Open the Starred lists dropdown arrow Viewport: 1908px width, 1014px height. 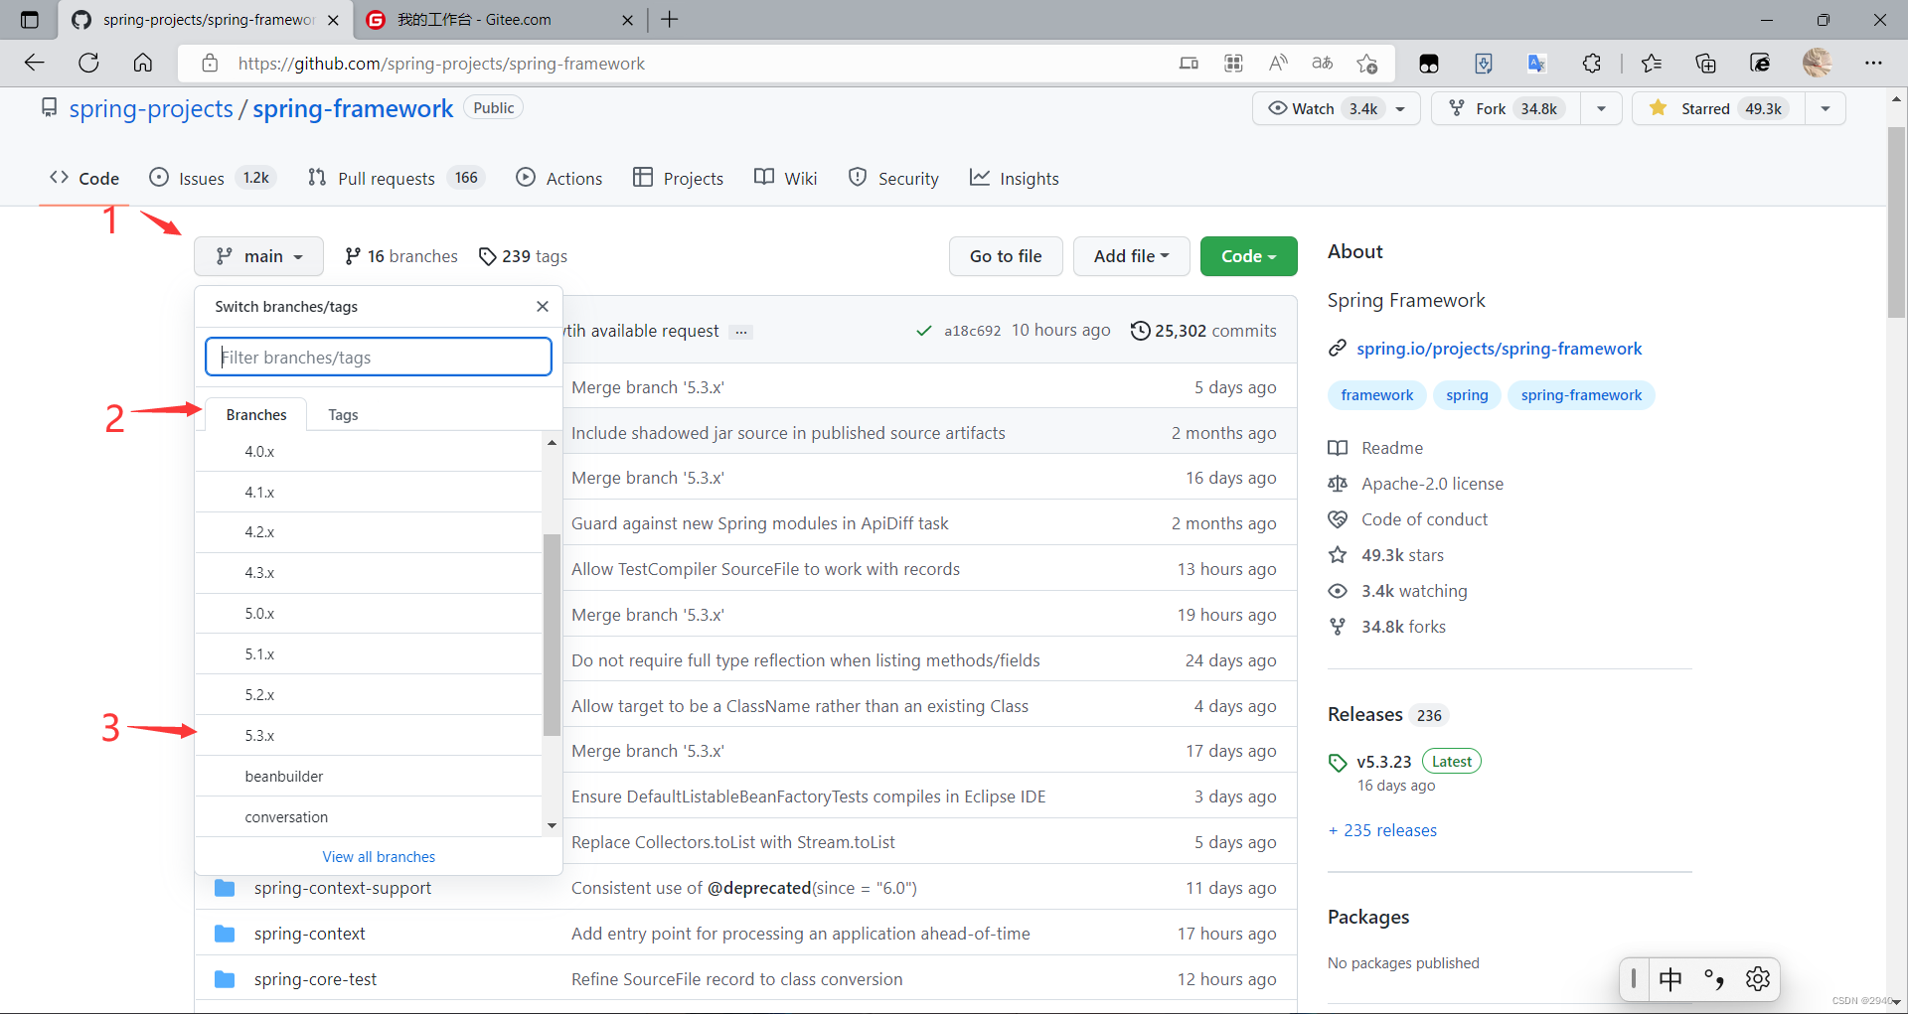1826,108
